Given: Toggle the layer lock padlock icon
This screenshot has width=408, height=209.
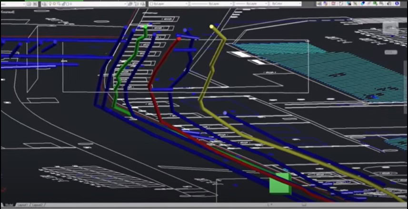Looking at the screenshot, I should click(63, 4).
